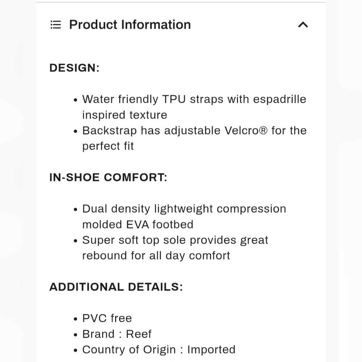
Task: Select the DESIGN: section heading
Action: click(x=74, y=68)
